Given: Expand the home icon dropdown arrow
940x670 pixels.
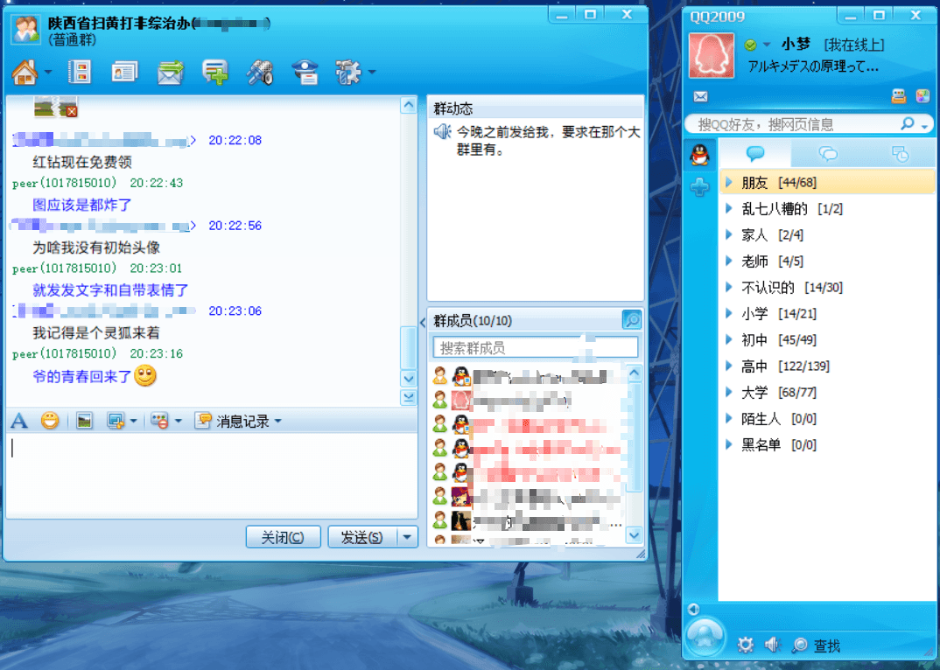Looking at the screenshot, I should tap(48, 73).
